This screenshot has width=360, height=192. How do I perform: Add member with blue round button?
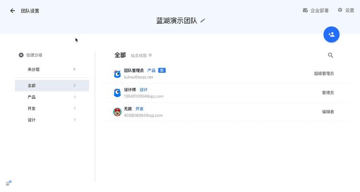331,35
